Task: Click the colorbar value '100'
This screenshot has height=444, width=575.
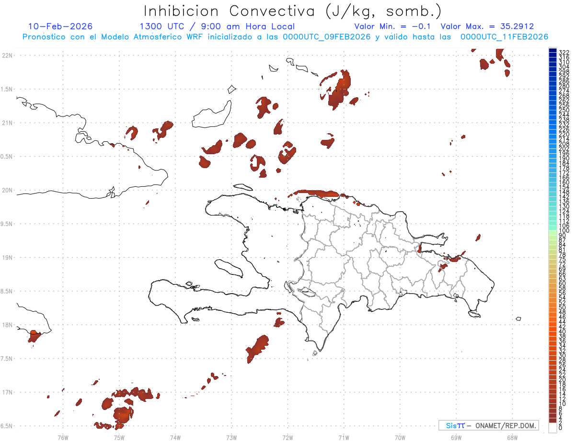Action: [x=564, y=231]
